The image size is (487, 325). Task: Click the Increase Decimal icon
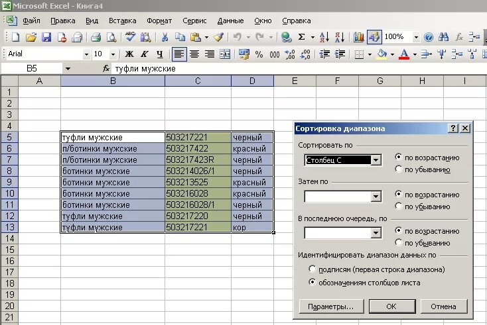(x=290, y=54)
